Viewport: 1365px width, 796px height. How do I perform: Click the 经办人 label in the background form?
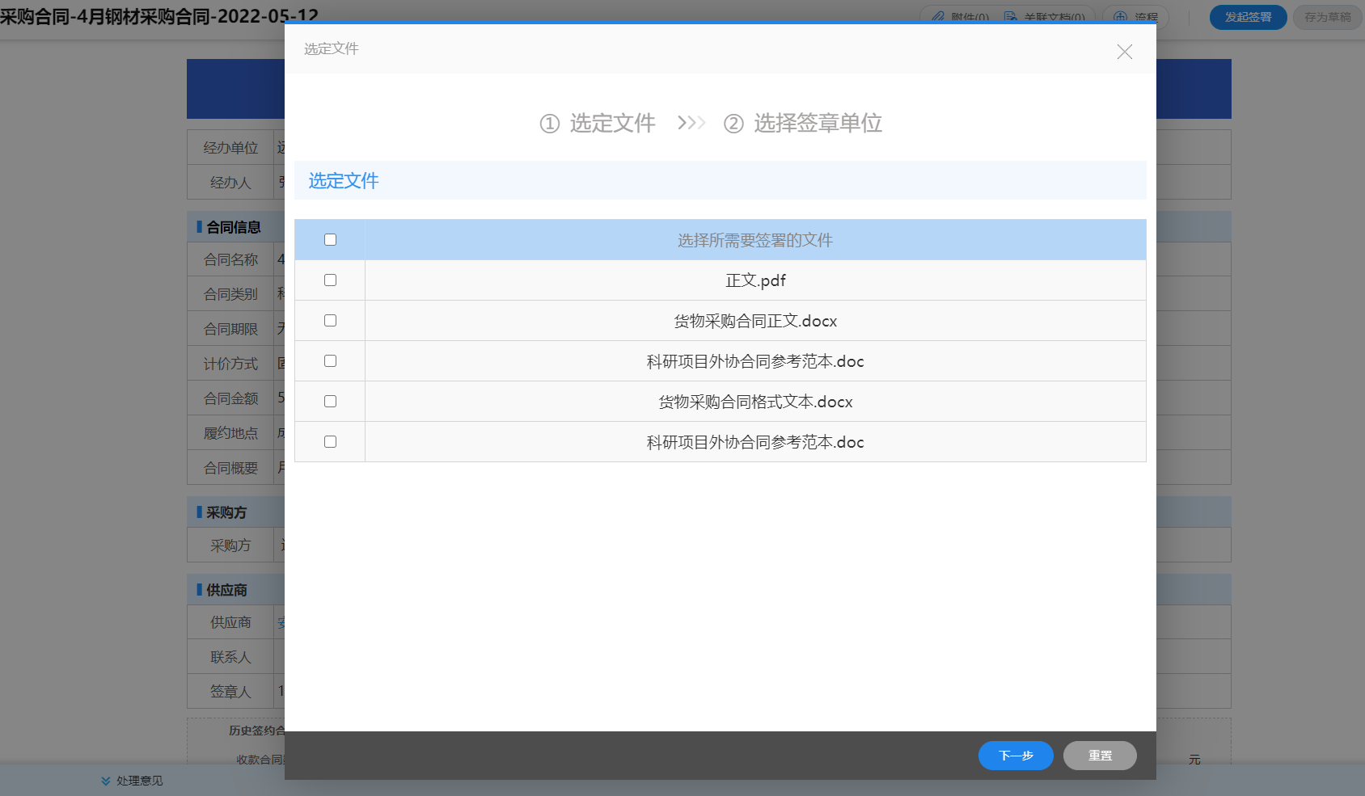pyautogui.click(x=230, y=183)
